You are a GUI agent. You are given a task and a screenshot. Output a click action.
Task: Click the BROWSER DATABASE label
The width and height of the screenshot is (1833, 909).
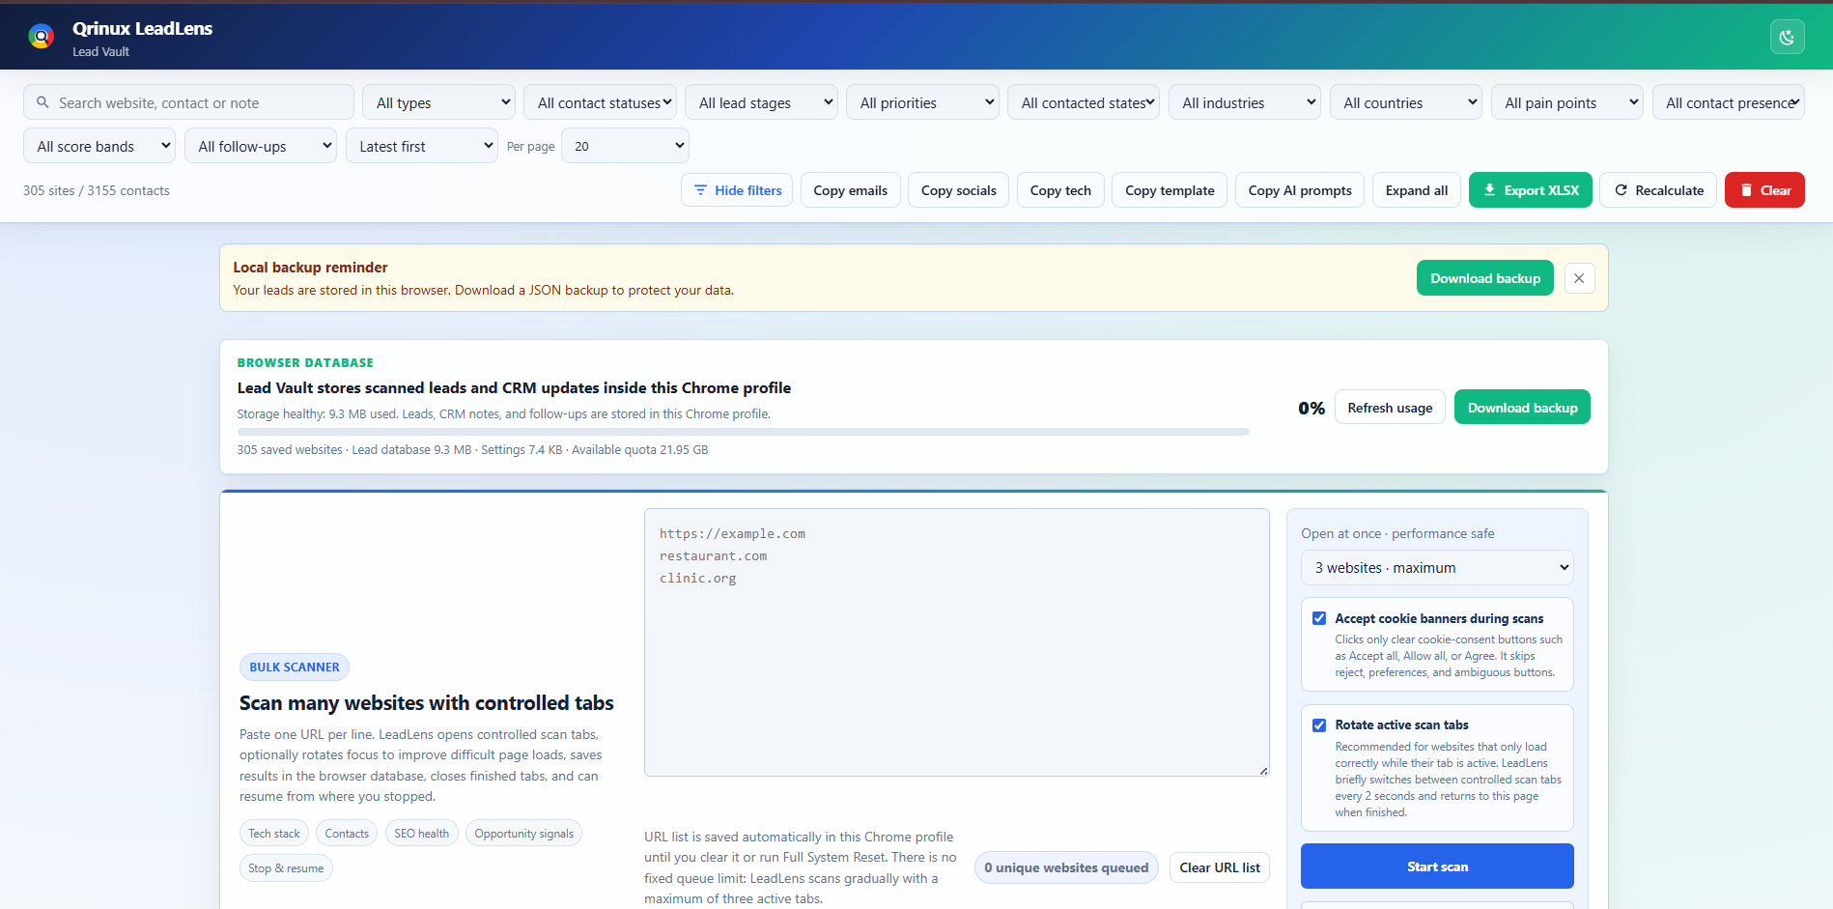pos(305,363)
